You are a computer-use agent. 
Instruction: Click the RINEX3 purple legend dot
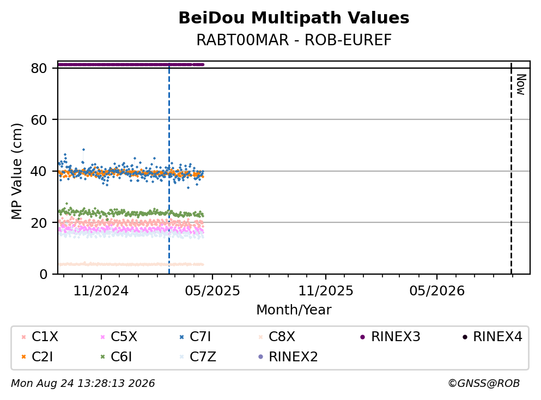(x=363, y=337)
